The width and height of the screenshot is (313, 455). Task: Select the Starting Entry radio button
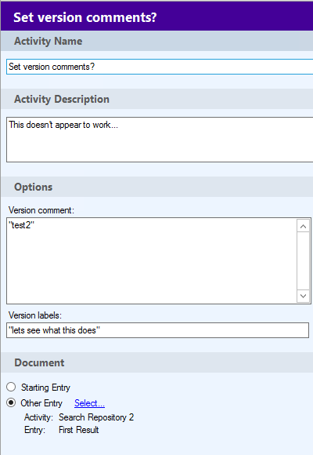(11, 387)
